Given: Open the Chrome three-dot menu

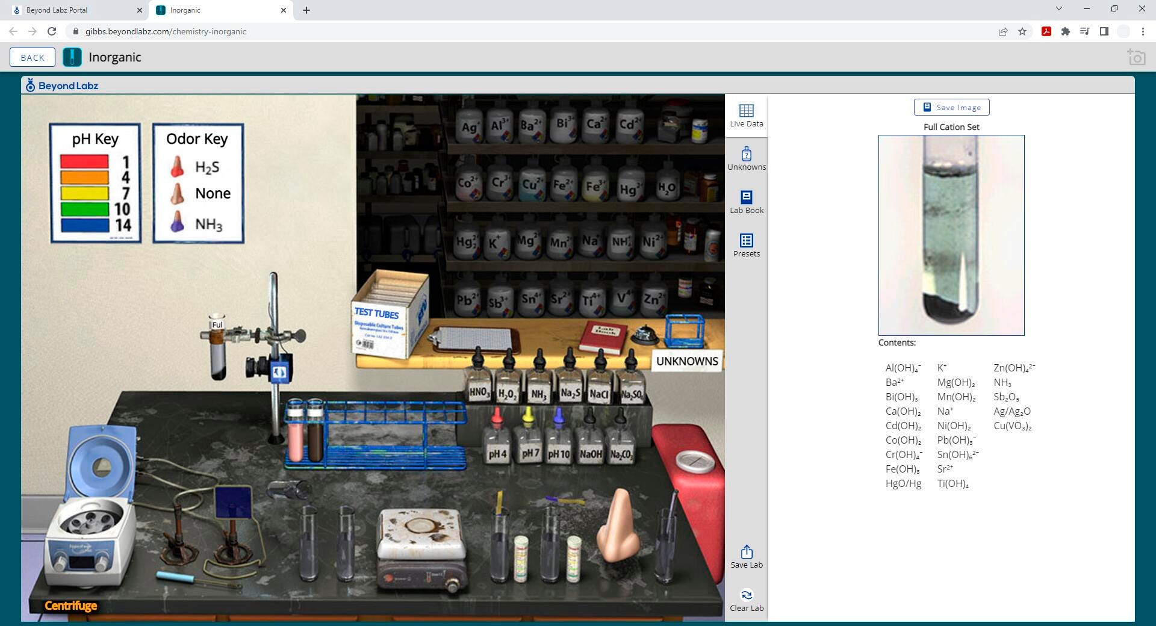Looking at the screenshot, I should pyautogui.click(x=1142, y=31).
